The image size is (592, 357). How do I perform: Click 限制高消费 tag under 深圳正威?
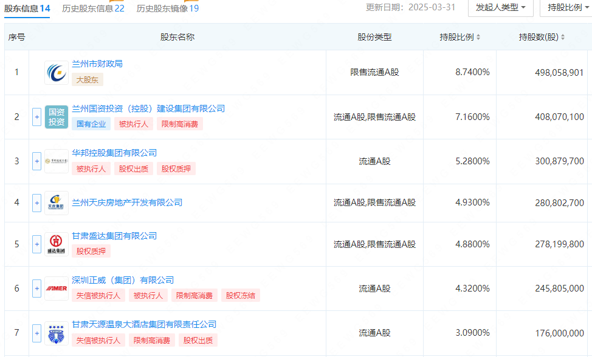tap(194, 296)
